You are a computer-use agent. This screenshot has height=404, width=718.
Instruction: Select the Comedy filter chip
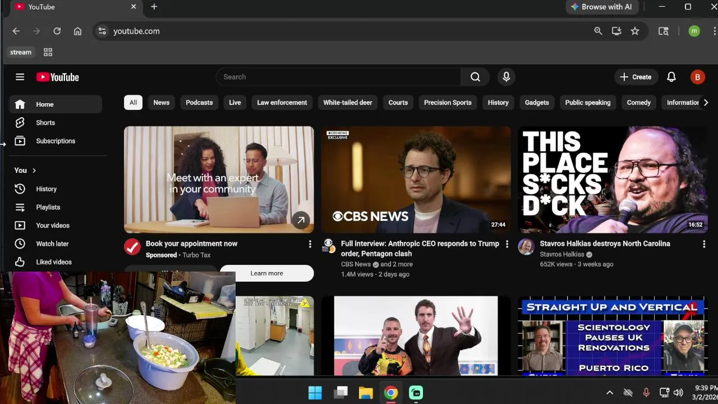(x=639, y=103)
